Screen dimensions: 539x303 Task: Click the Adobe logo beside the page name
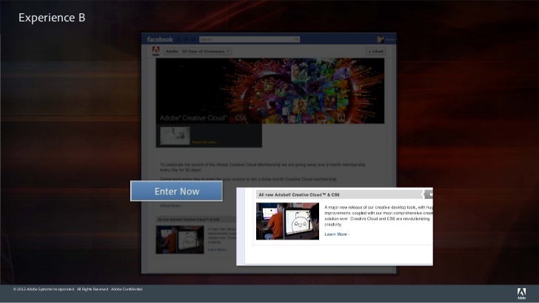click(x=155, y=51)
